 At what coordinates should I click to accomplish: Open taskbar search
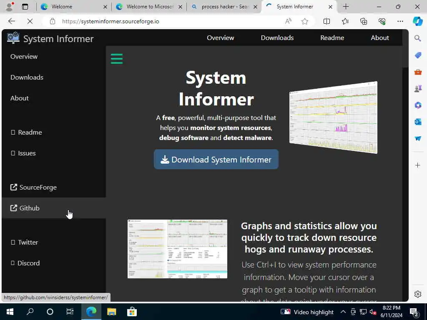click(30, 312)
